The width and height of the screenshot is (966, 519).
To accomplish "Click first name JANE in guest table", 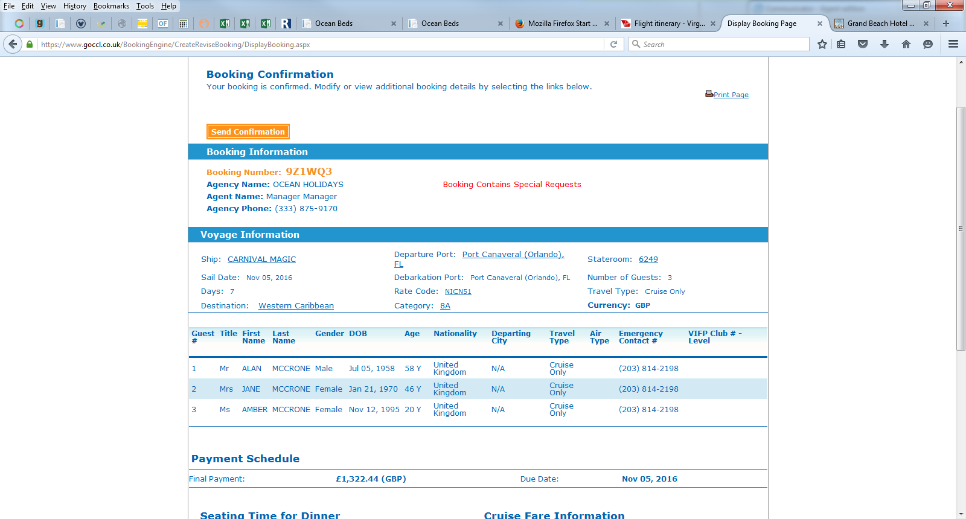I will point(251,389).
